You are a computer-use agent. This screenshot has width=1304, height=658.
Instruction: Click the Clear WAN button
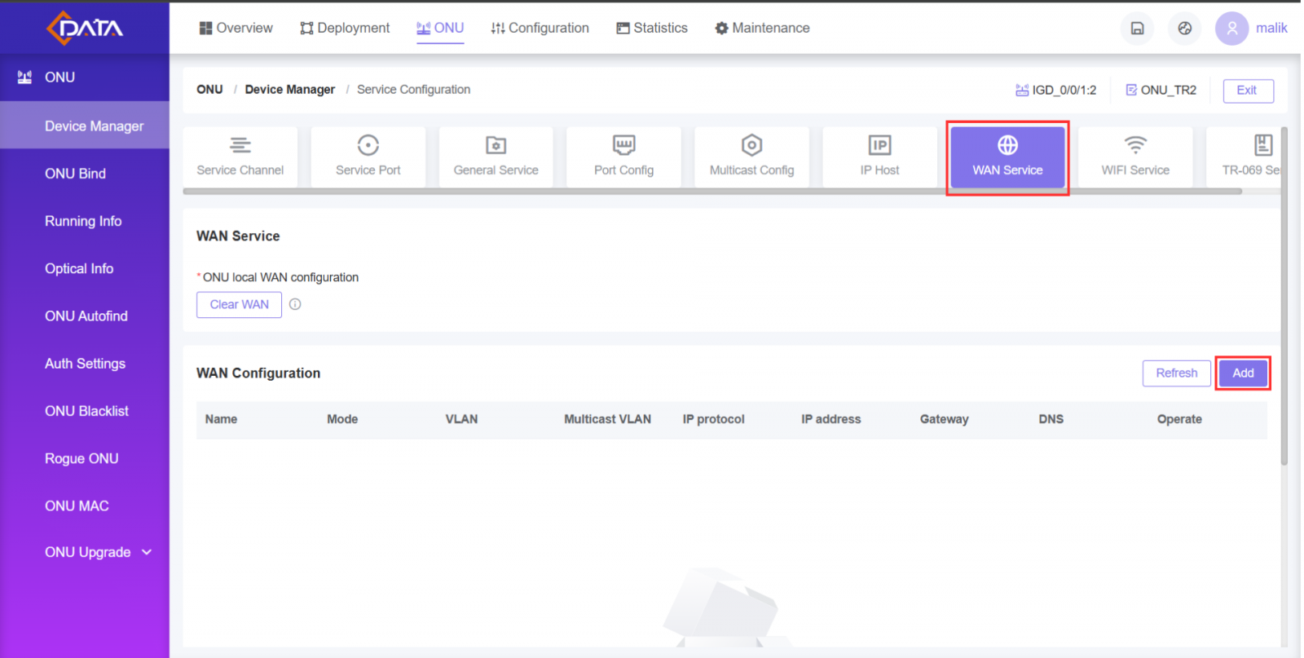coord(239,304)
